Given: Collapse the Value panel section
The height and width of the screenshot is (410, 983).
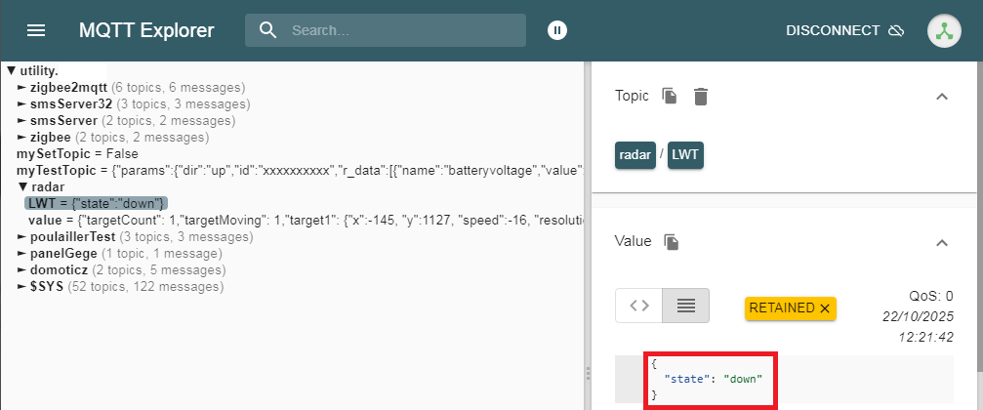Looking at the screenshot, I should 941,241.
